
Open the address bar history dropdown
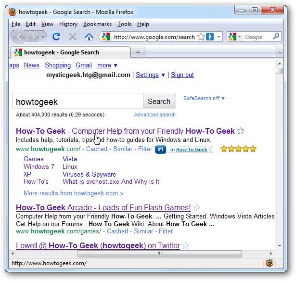pos(219,37)
